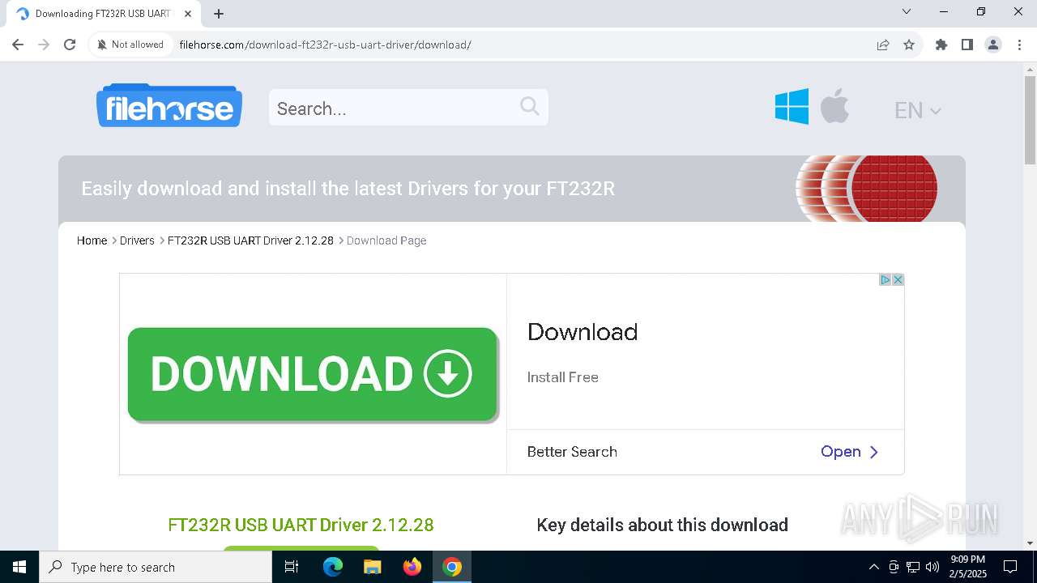This screenshot has height=583, width=1037.
Task: Expand the EN language dropdown
Action: click(x=917, y=110)
